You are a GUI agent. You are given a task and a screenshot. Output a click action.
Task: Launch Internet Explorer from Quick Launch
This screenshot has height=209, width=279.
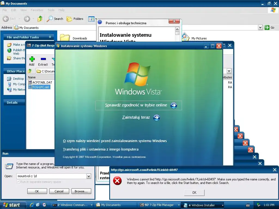(x=32, y=205)
